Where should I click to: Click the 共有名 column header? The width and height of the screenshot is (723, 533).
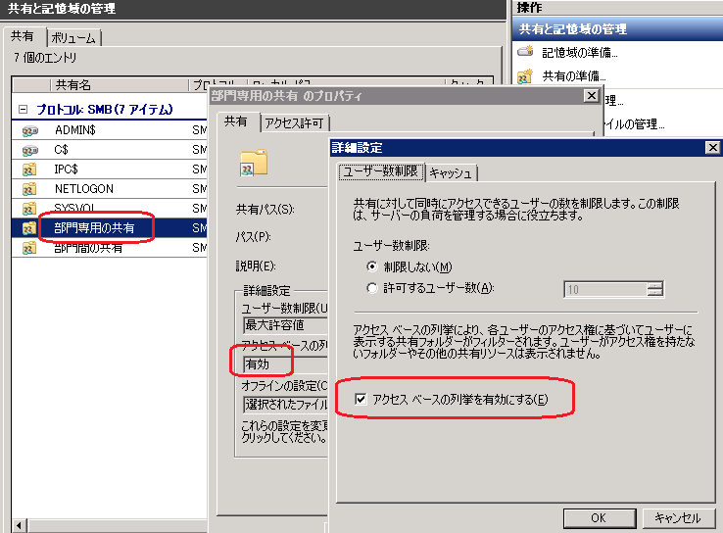pyautogui.click(x=73, y=85)
